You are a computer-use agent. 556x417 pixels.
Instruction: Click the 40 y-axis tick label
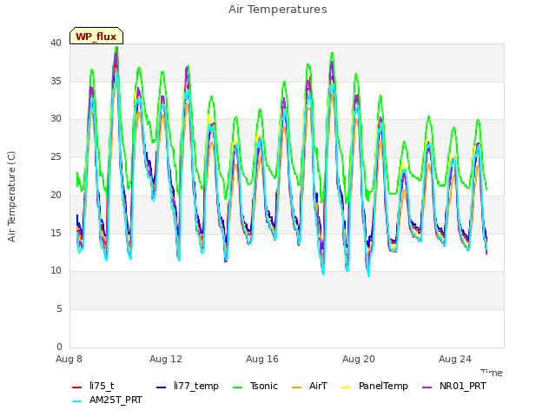pos(56,43)
